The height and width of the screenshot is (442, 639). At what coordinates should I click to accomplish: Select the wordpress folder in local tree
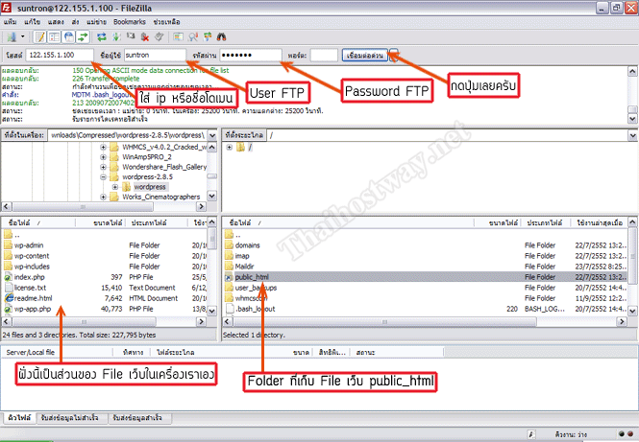[x=150, y=187]
